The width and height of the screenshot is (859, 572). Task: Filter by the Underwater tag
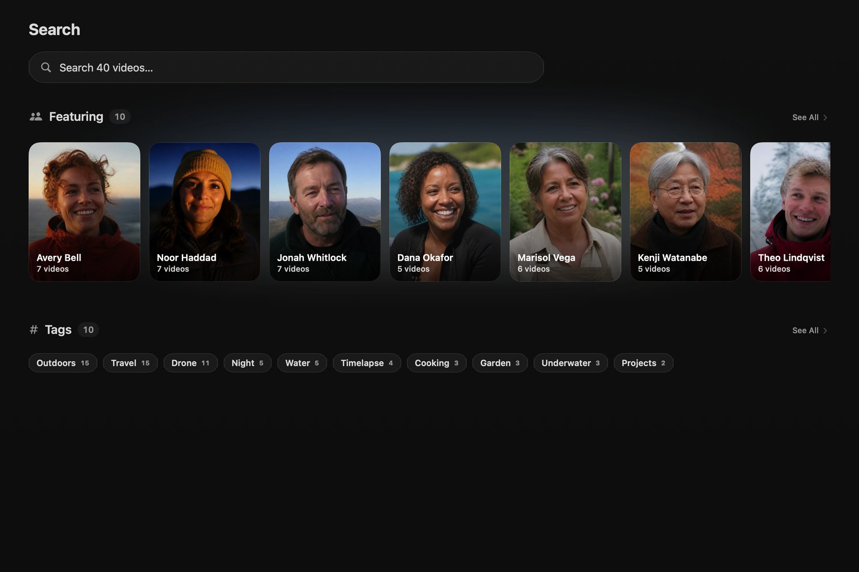571,363
